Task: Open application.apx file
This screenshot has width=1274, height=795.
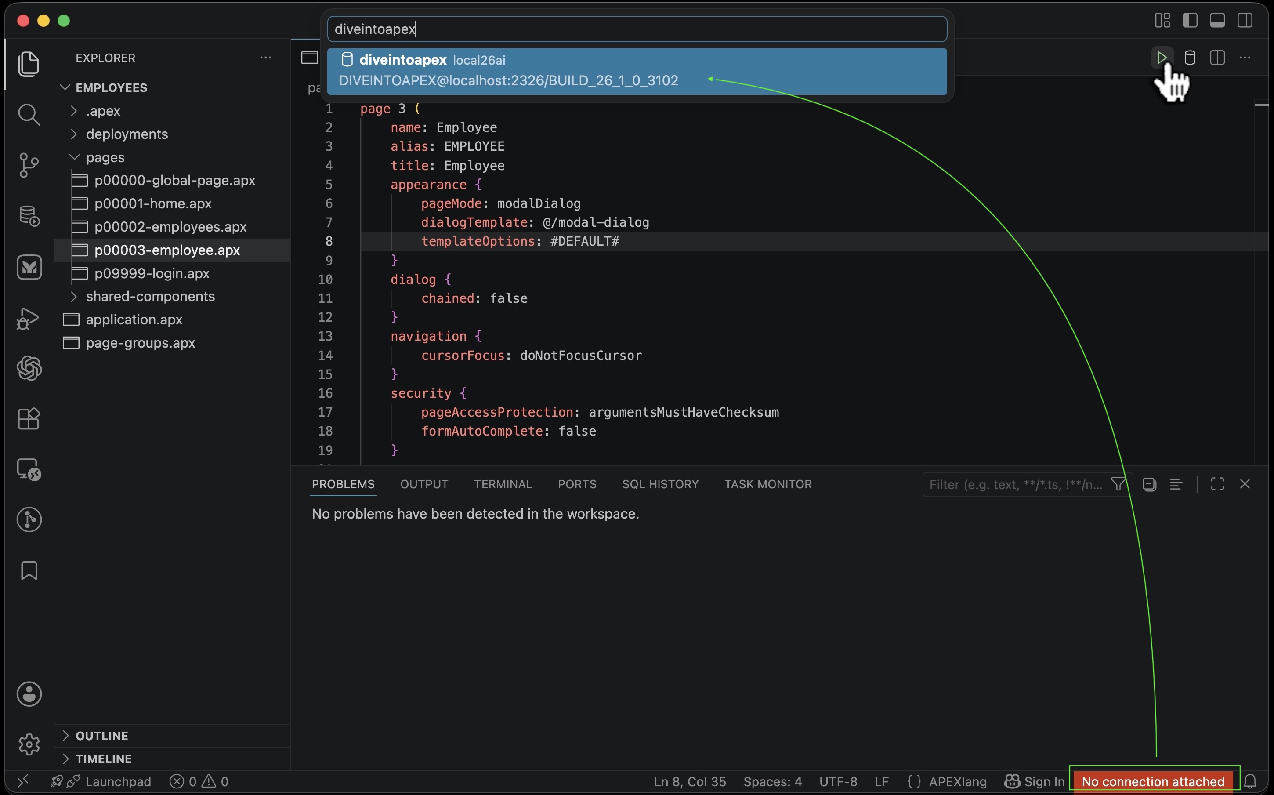Action: [x=172, y=319]
